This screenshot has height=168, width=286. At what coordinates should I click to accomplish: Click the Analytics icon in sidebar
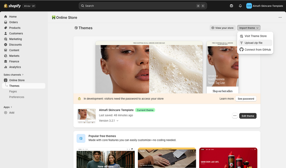click(x=5, y=67)
